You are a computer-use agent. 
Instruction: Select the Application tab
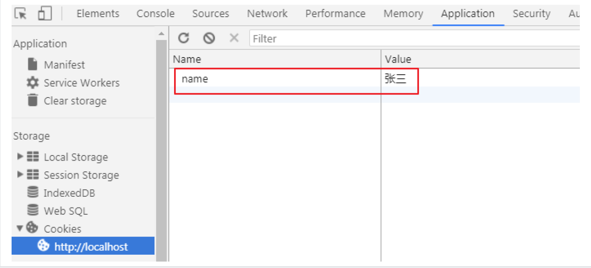coord(468,14)
